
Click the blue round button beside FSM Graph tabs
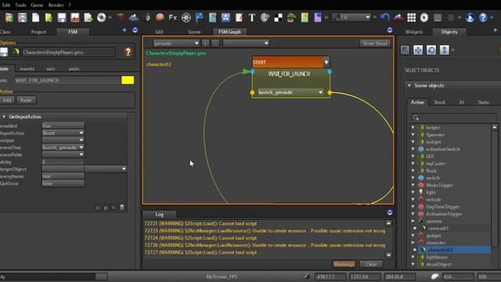point(390,30)
